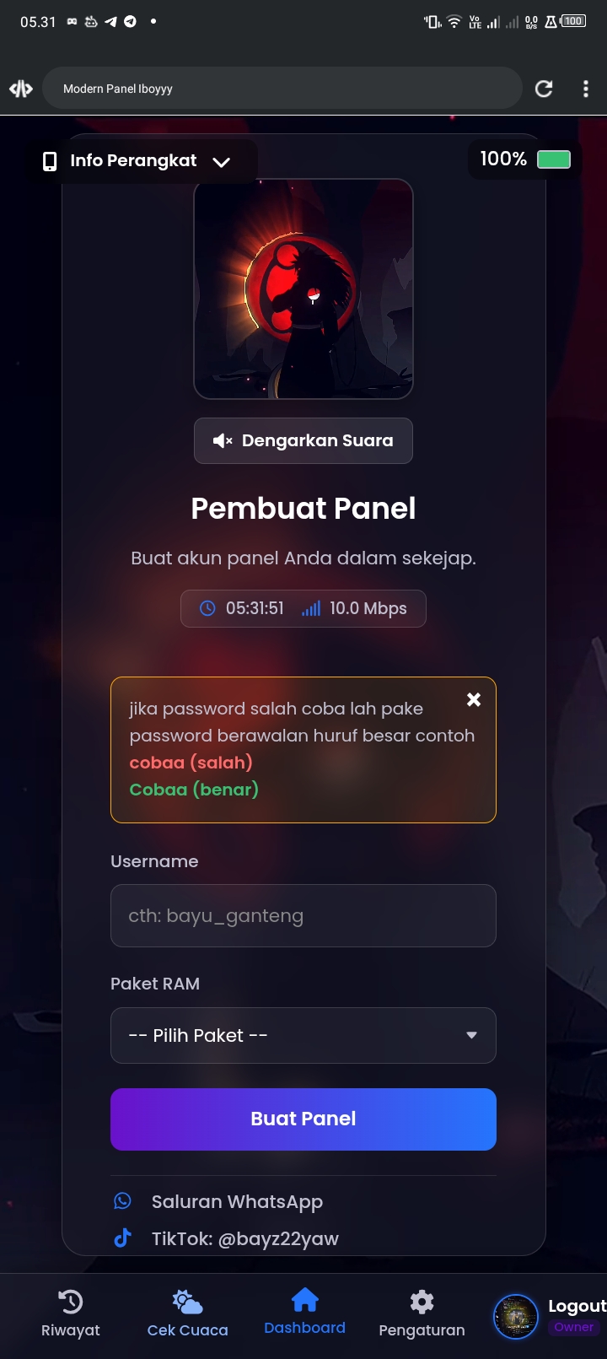The height and width of the screenshot is (1359, 607).
Task: Click the Logout button
Action: pyautogui.click(x=577, y=1306)
